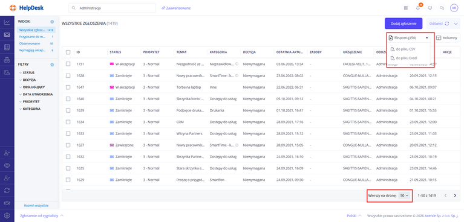Click the chat messages icon in header
This screenshot has height=222, width=464.
tap(442, 8)
